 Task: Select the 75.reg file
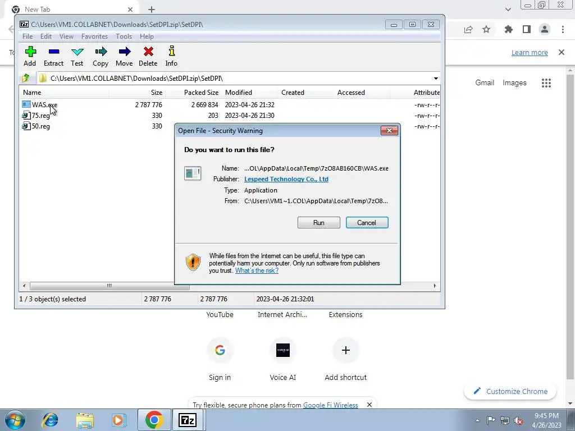coord(36,116)
